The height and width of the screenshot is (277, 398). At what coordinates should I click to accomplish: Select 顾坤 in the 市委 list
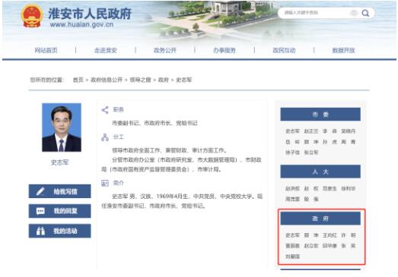(x=311, y=142)
